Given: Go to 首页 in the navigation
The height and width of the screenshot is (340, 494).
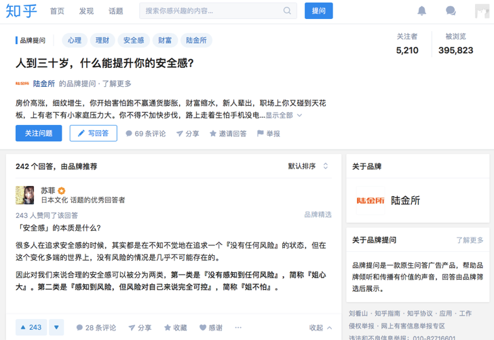Looking at the screenshot, I should [x=57, y=11].
